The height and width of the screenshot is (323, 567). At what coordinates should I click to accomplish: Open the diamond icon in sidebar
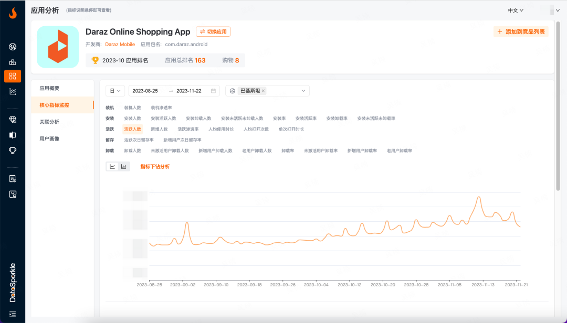13,120
